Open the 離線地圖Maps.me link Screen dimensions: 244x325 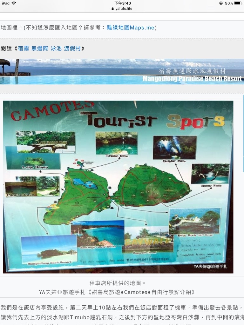pyautogui.click(x=130, y=28)
